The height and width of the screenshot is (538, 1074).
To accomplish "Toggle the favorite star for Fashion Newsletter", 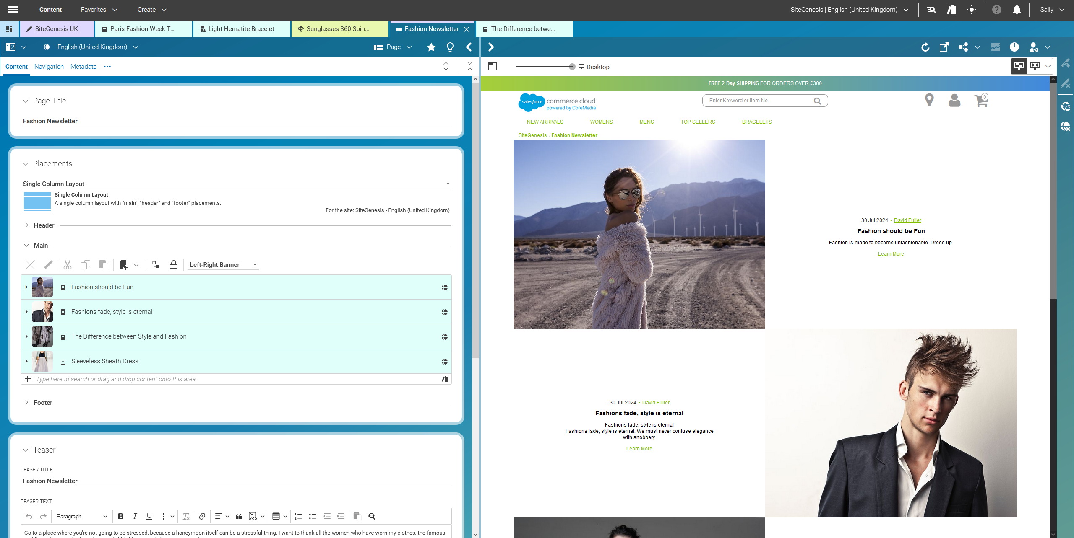I will pyautogui.click(x=431, y=47).
